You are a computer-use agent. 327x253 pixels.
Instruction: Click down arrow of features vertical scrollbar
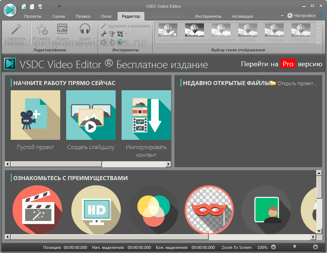point(319,231)
